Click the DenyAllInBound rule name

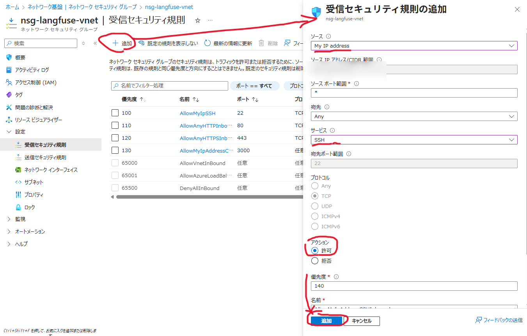coord(200,188)
